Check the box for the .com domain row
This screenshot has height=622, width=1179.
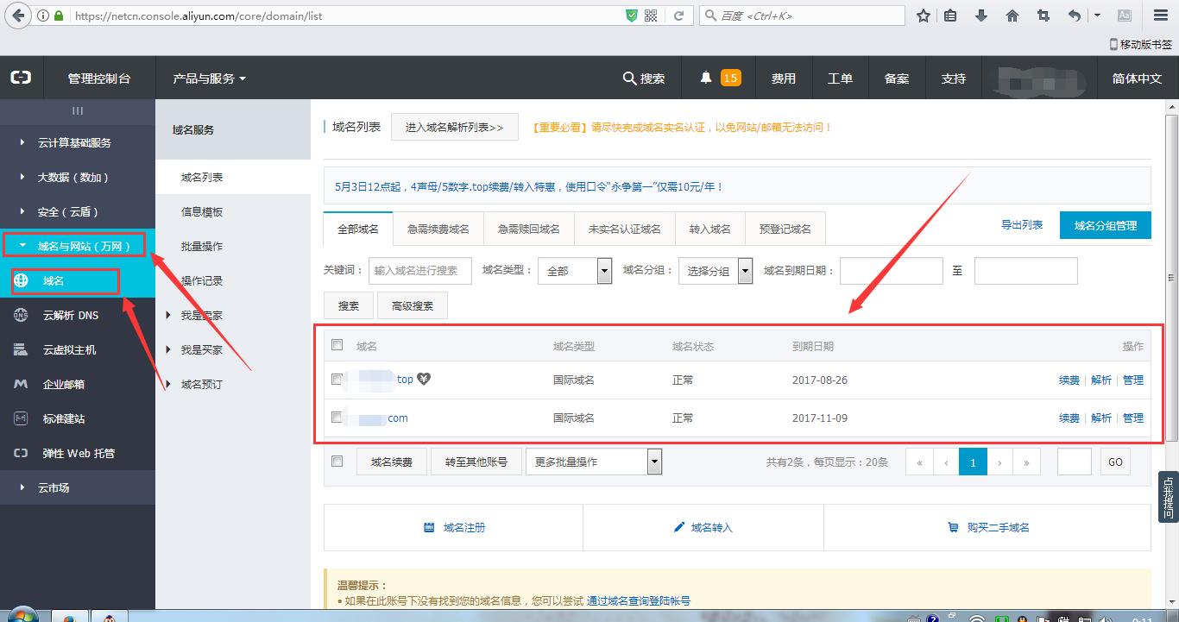337,418
